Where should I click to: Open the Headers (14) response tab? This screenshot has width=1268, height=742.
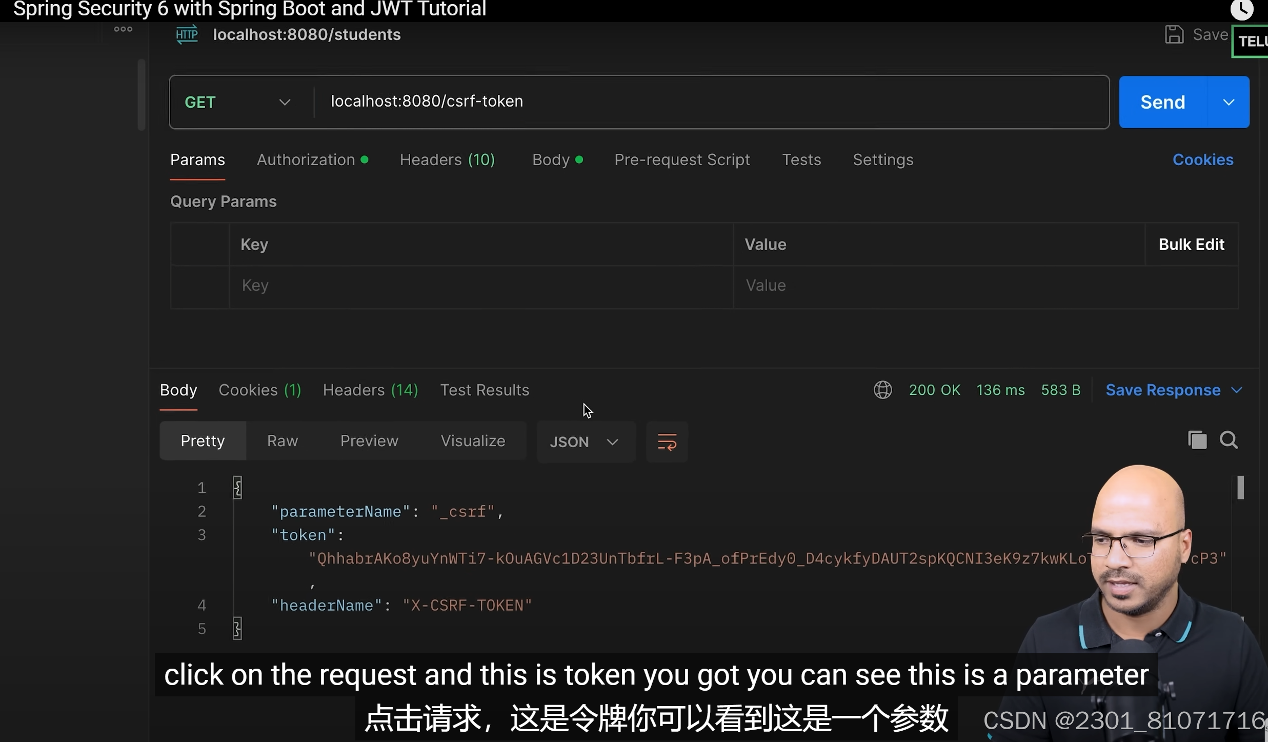pyautogui.click(x=370, y=390)
